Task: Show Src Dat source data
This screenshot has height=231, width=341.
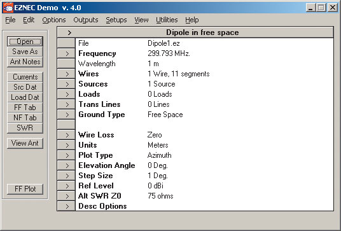Action: pyautogui.click(x=25, y=87)
